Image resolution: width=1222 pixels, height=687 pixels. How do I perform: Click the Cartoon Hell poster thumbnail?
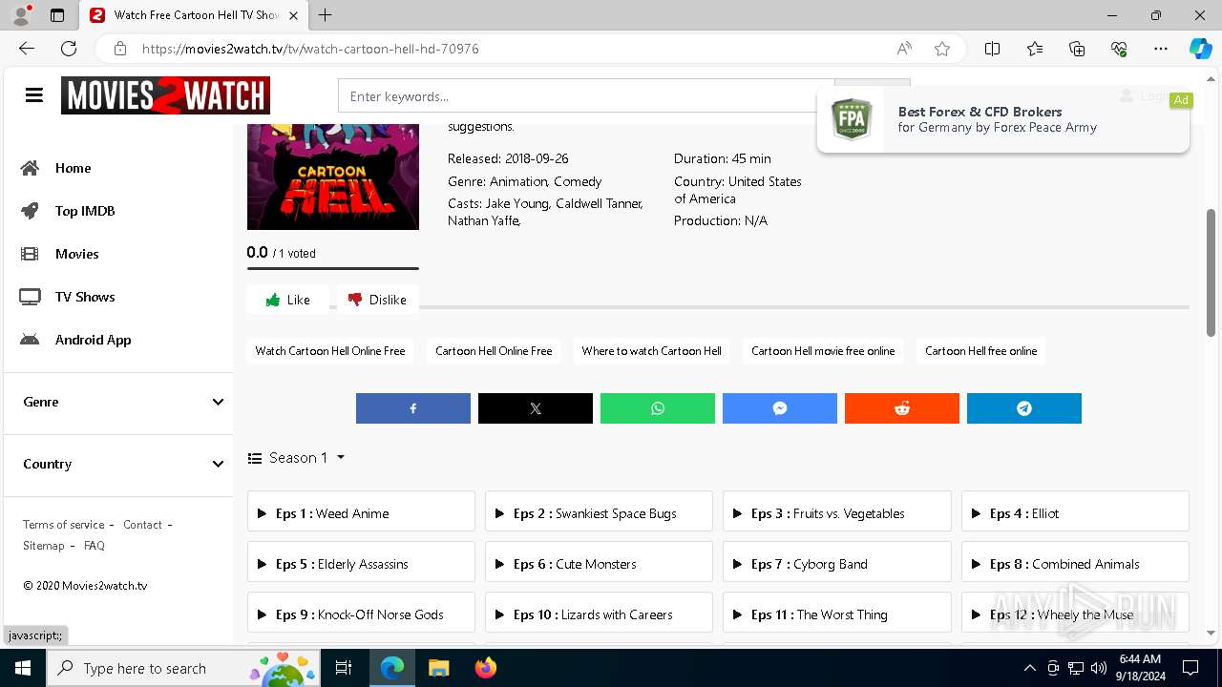click(x=333, y=177)
